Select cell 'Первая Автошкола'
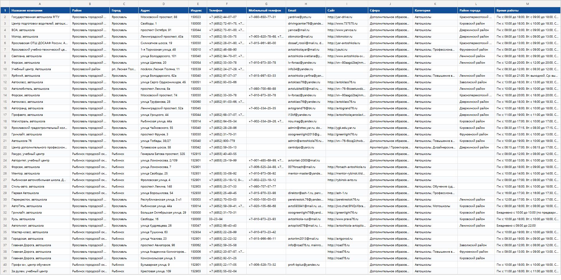 tap(40, 193)
